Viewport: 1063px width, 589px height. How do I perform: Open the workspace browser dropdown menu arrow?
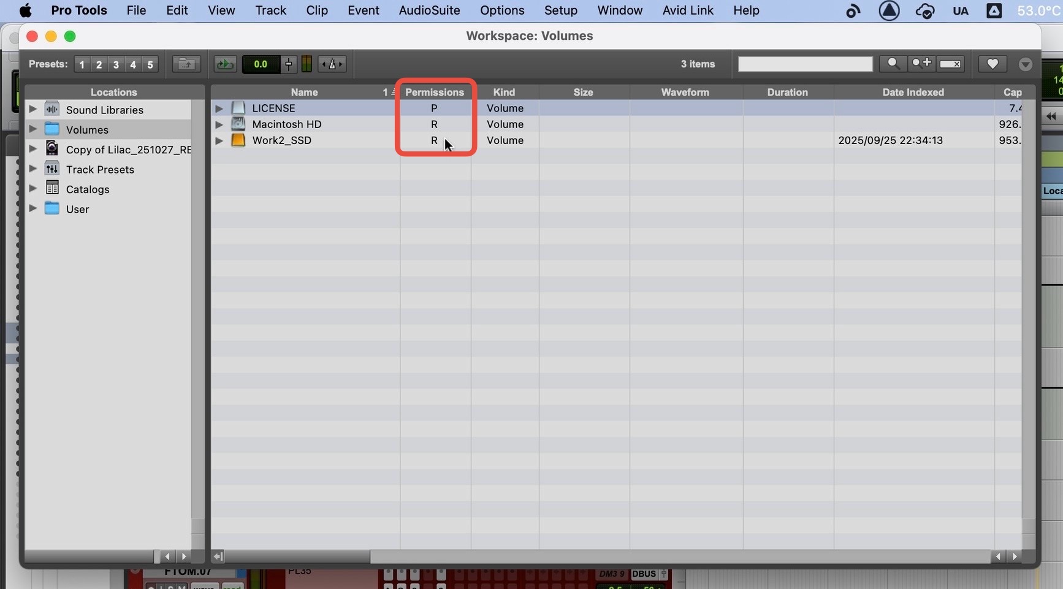pyautogui.click(x=1025, y=64)
